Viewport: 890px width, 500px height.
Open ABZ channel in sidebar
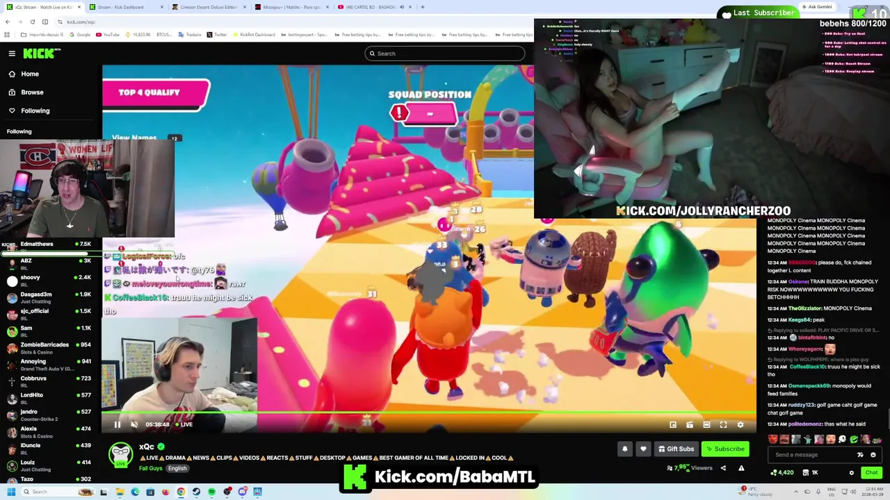[49, 263]
